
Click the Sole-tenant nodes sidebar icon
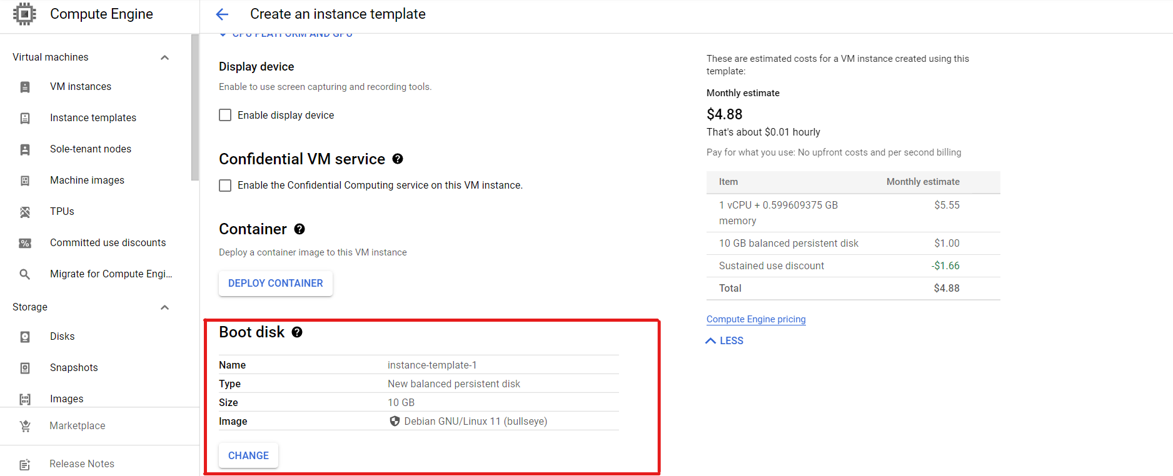(x=25, y=149)
